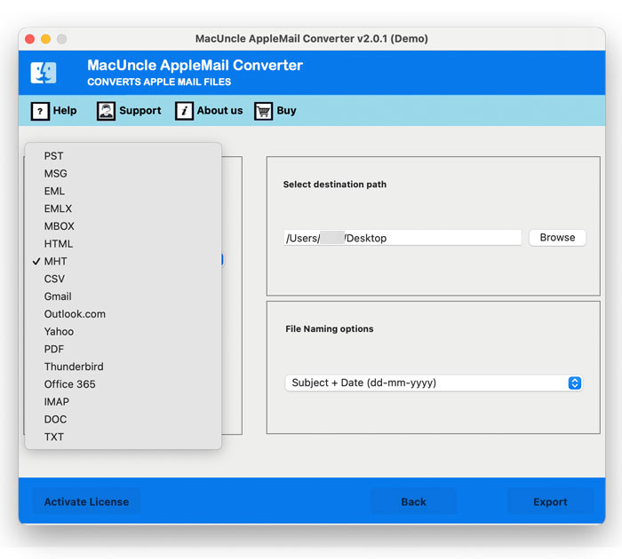Click the Browse button

[x=557, y=238]
